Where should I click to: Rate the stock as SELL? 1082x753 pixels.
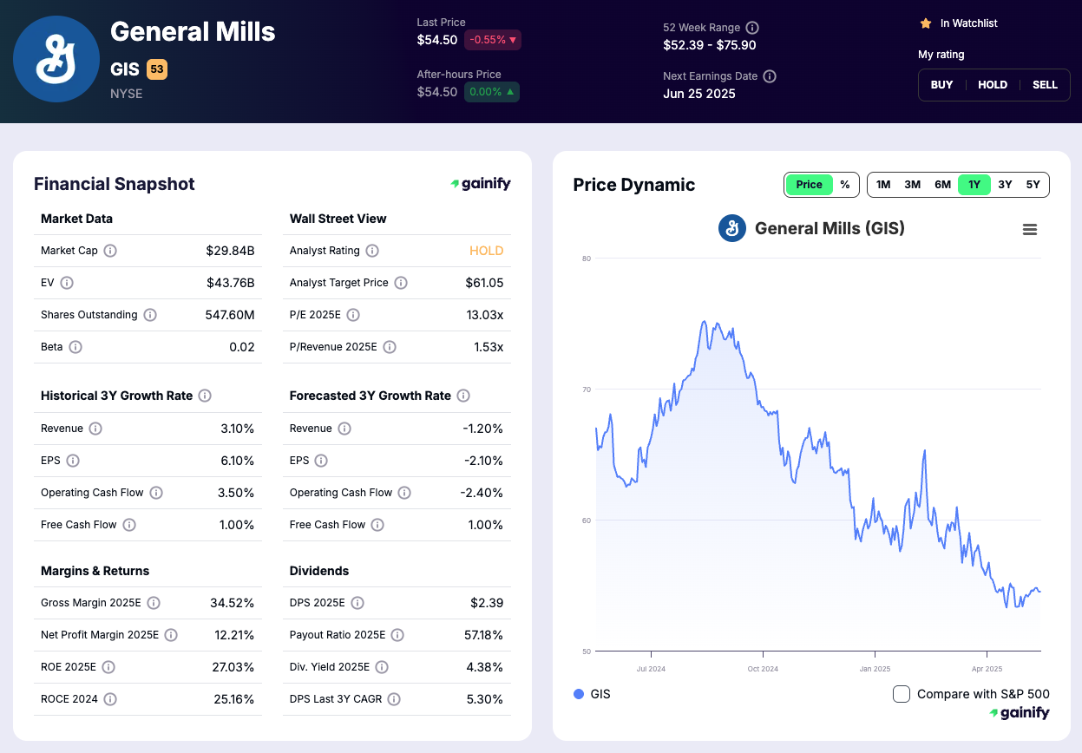pyautogui.click(x=1045, y=85)
